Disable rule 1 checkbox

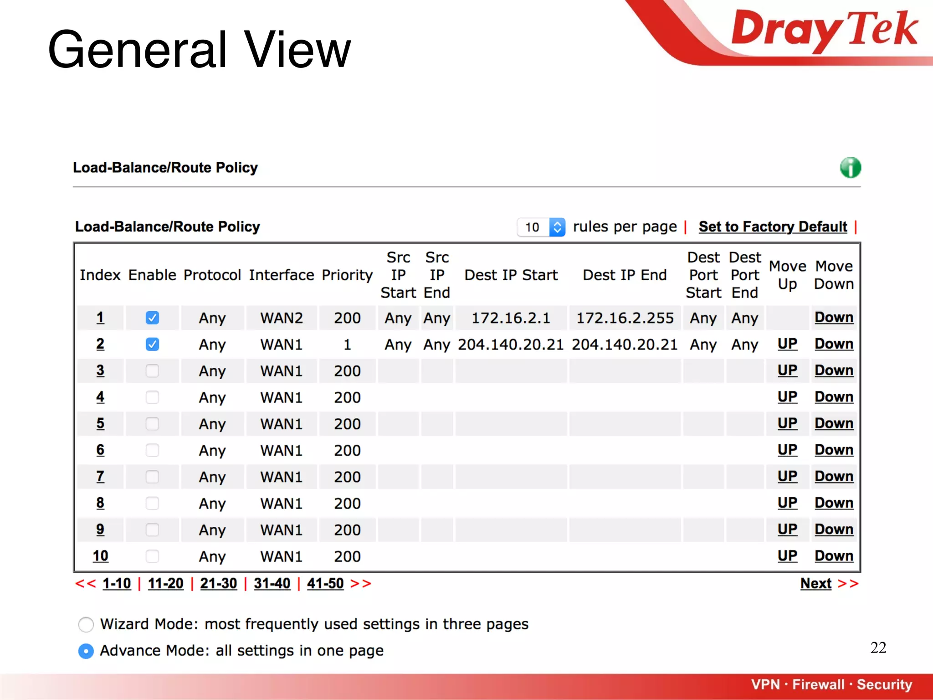pyautogui.click(x=152, y=318)
